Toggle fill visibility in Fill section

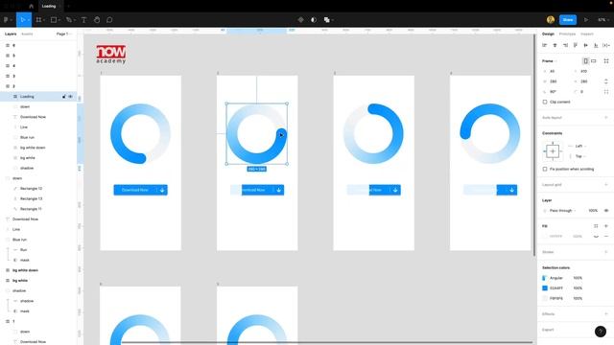click(x=596, y=237)
